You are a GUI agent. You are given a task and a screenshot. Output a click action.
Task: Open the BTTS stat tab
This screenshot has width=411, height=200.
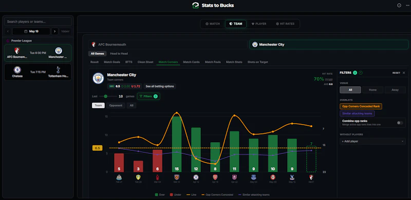tap(129, 62)
